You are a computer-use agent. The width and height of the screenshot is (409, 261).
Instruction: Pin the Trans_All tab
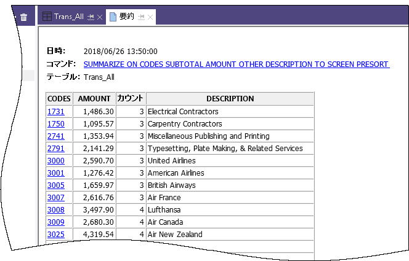click(90, 17)
